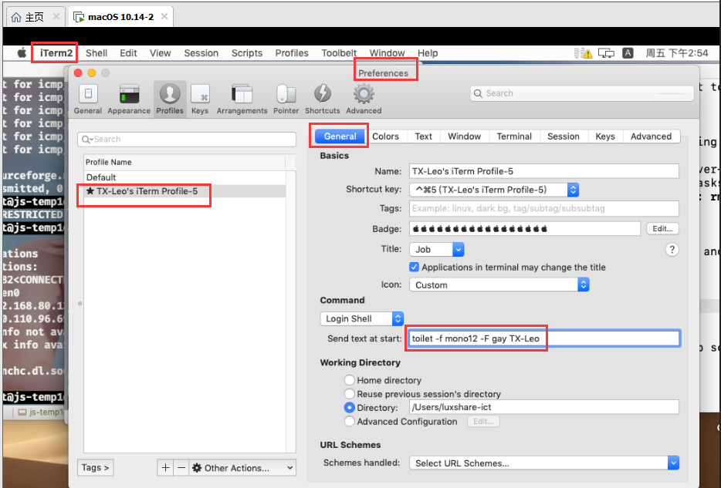721x488 pixels.
Task: Open the iTerm2 menu
Action: coord(56,52)
